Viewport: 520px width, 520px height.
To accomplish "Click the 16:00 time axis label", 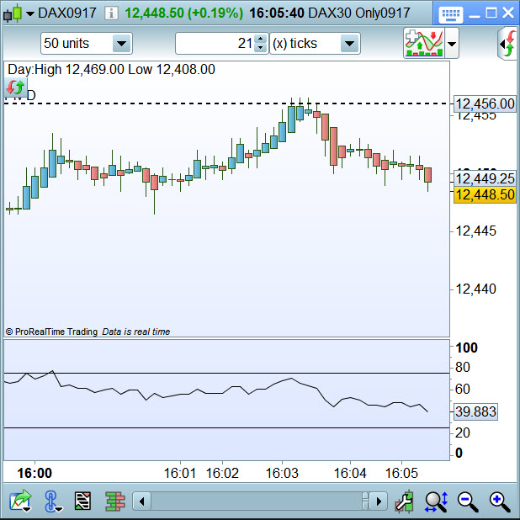I will 34,473.
